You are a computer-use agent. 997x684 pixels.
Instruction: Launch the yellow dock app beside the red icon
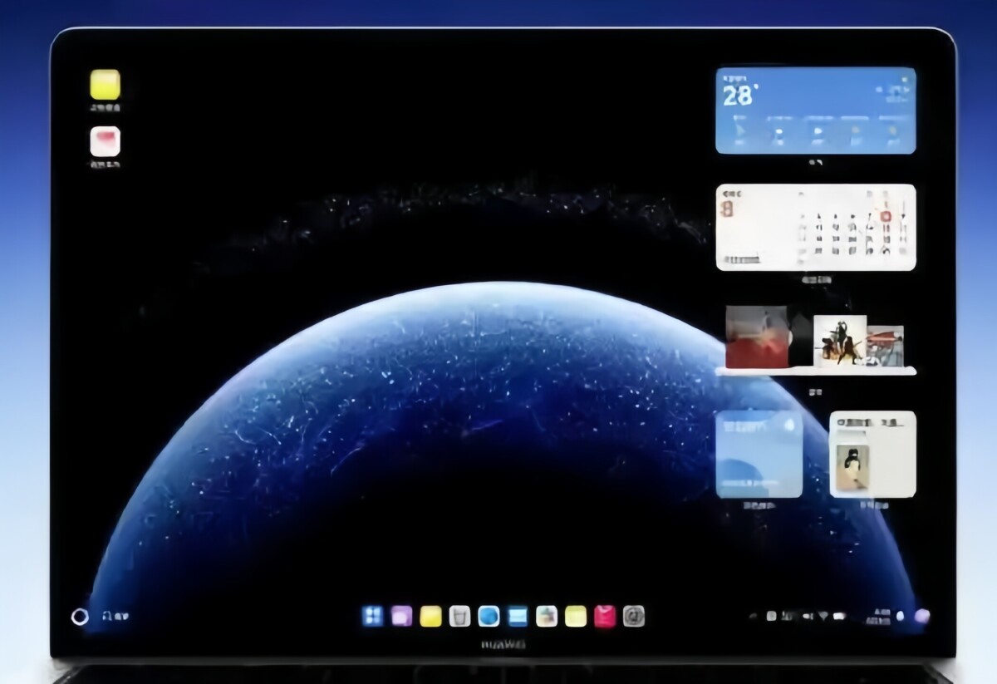click(576, 616)
